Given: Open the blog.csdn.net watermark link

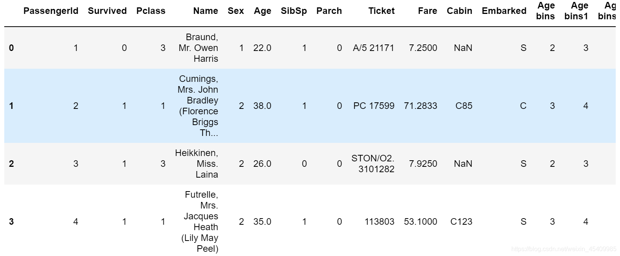Looking at the screenshot, I should coord(564,249).
